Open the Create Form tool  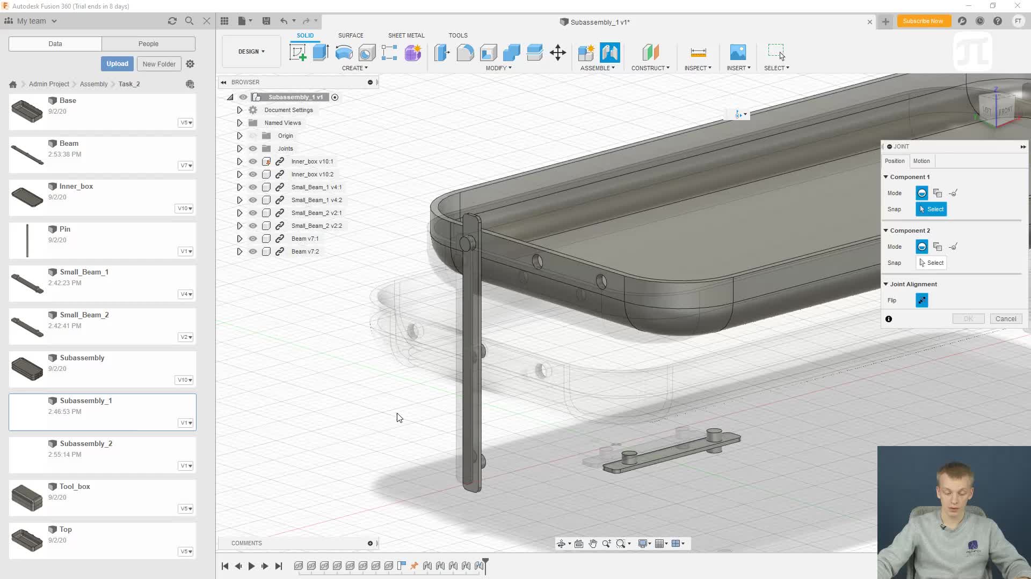point(413,53)
